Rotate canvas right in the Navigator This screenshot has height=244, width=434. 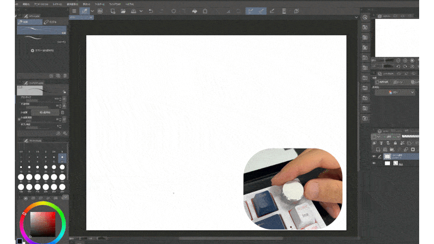pyautogui.click(x=405, y=67)
